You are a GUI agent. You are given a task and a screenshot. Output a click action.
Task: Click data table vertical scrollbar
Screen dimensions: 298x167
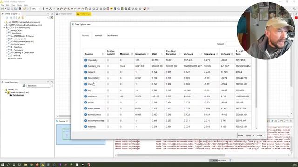256,83
